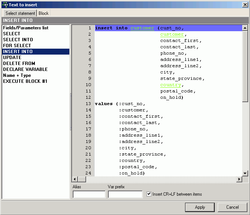Select Fields/Parameters list item

pyautogui.click(x=36, y=28)
